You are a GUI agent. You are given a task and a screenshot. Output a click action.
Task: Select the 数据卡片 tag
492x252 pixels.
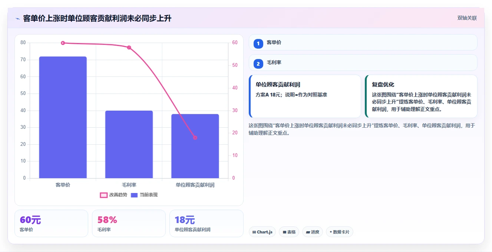click(339, 232)
